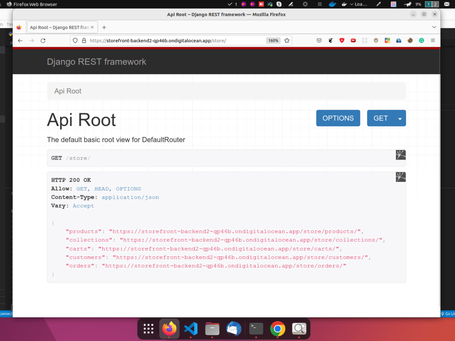Open the products endpoint URL
Viewport: 455px width, 341px height.
point(235,231)
